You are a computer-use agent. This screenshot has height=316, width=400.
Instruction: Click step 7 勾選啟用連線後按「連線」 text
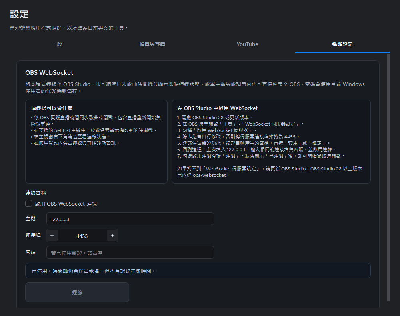[x=261, y=156]
